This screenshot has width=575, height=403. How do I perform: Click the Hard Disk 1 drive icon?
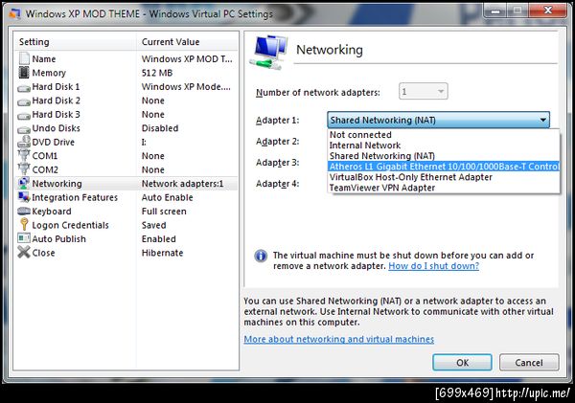[24, 88]
